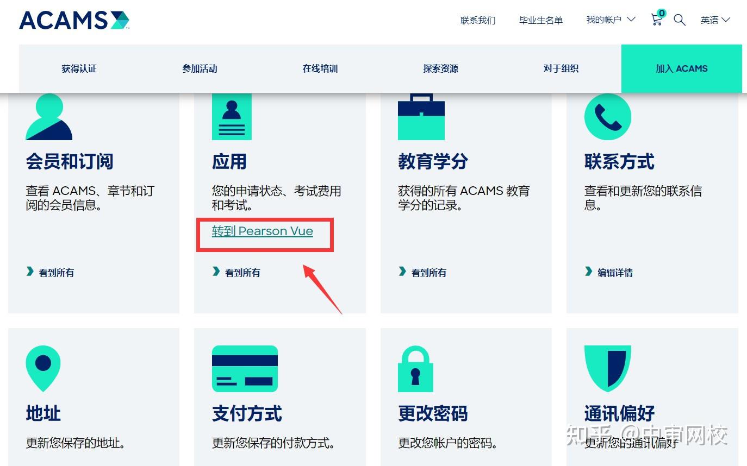Click the 应用 heading
Image resolution: width=747 pixels, height=466 pixels.
229,161
